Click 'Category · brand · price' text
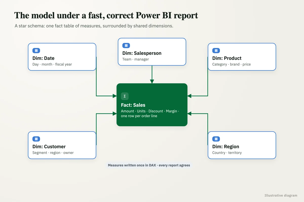The image size is (304, 202). [232, 64]
